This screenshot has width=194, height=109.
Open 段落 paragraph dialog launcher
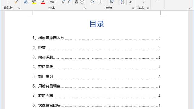(x=133, y=8)
